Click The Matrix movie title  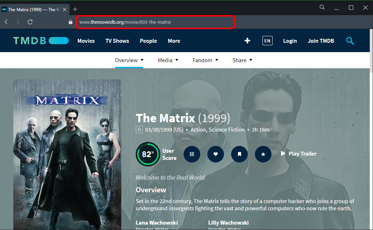[165, 118]
